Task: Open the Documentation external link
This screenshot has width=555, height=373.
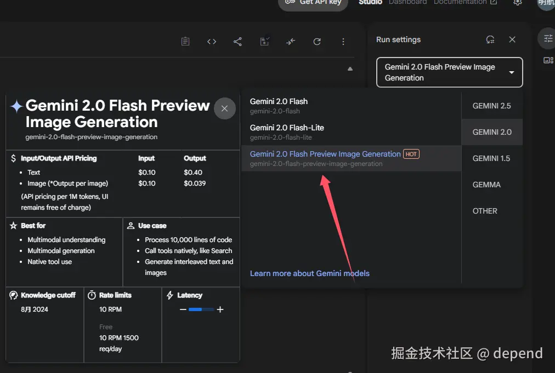Action: point(466,3)
